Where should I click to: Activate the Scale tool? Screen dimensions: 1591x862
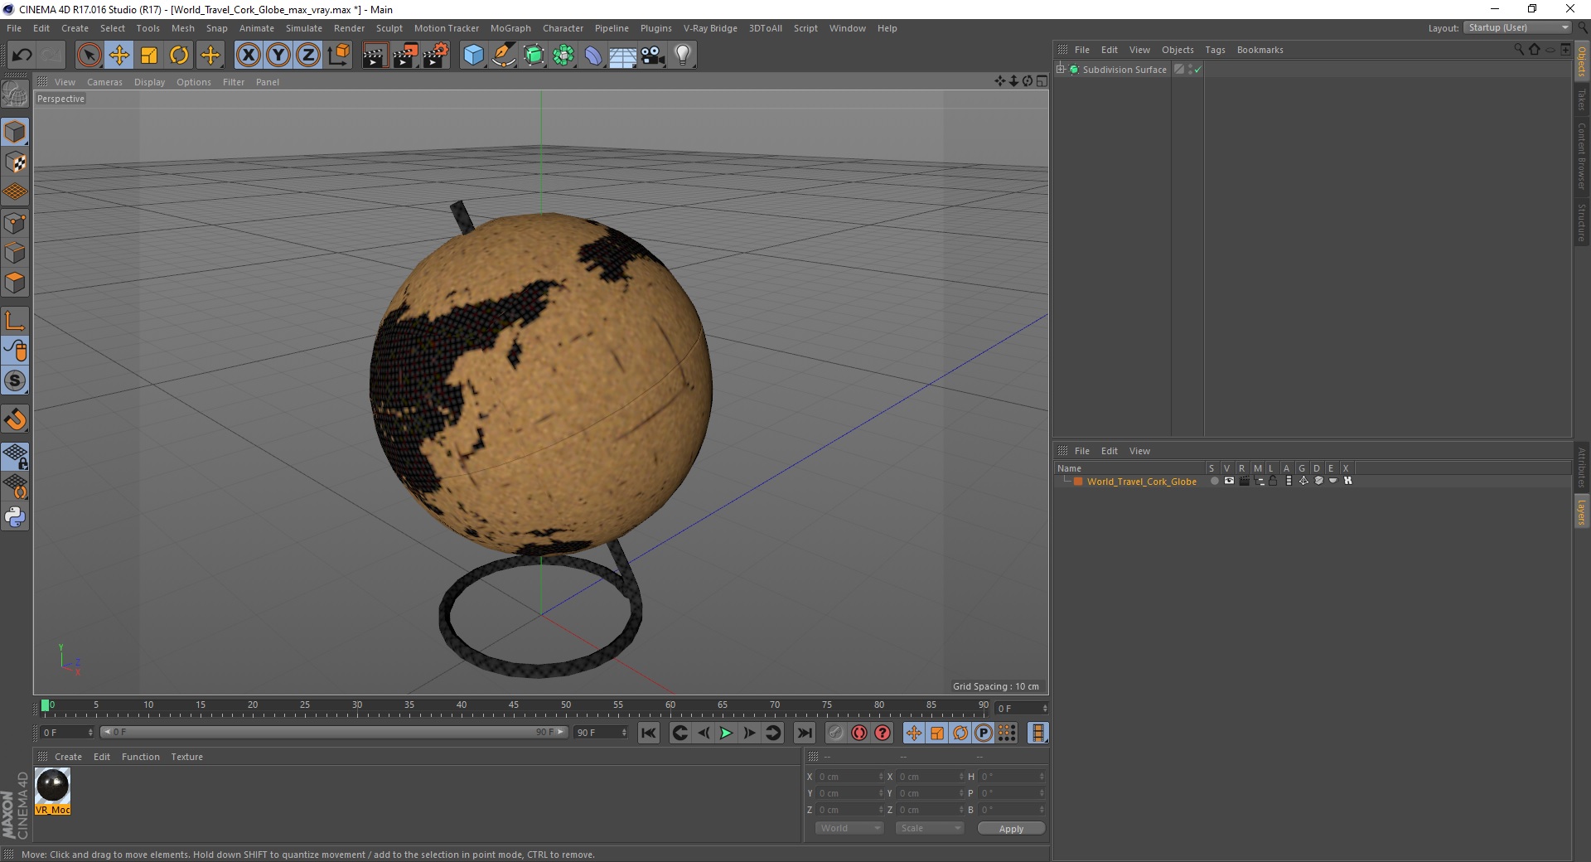click(149, 56)
